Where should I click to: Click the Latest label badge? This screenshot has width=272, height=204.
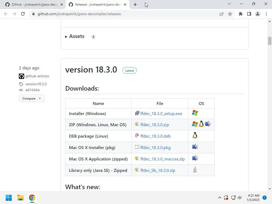pos(130,71)
